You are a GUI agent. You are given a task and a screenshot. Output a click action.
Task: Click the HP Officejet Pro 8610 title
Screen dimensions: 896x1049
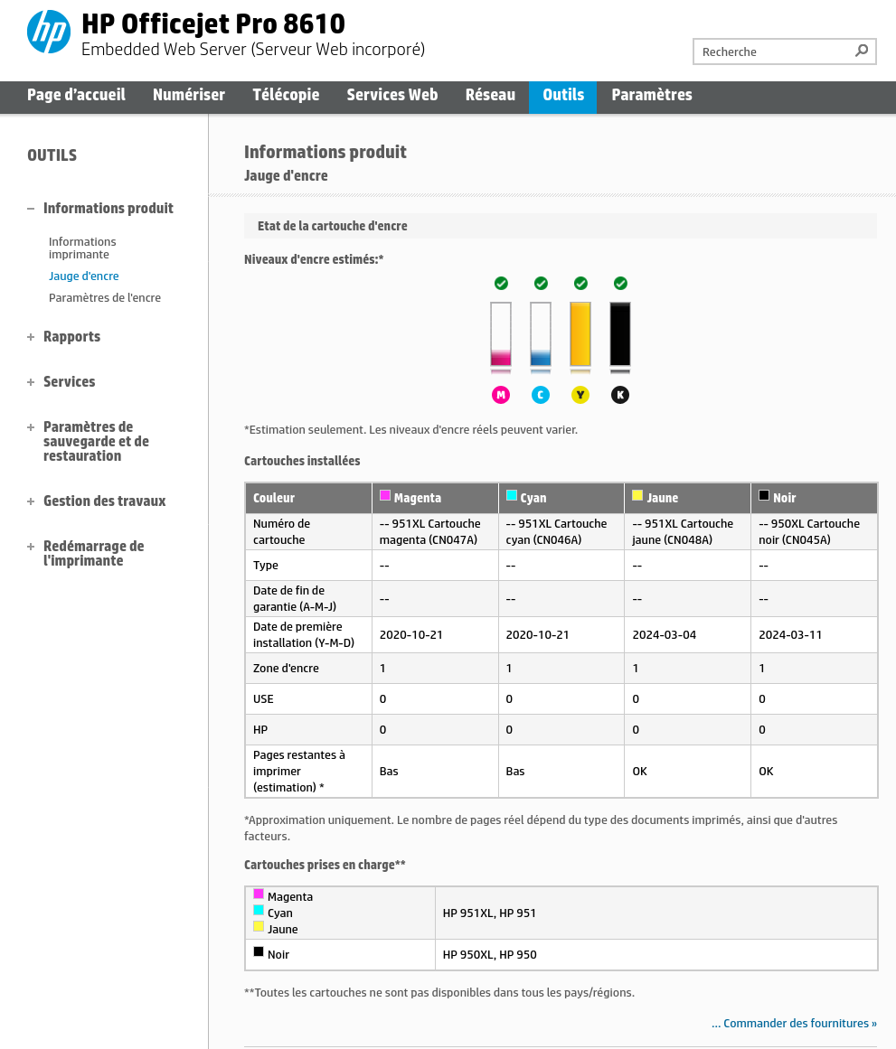tap(213, 24)
